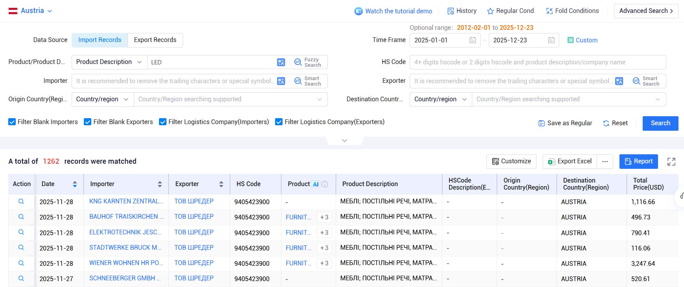
Task: Expand table to fullscreen
Action: (x=671, y=161)
